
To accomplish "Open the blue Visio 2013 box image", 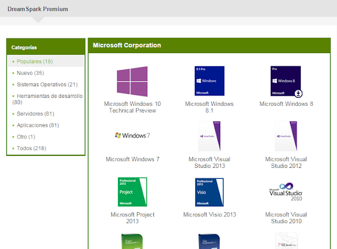I will [x=210, y=192].
